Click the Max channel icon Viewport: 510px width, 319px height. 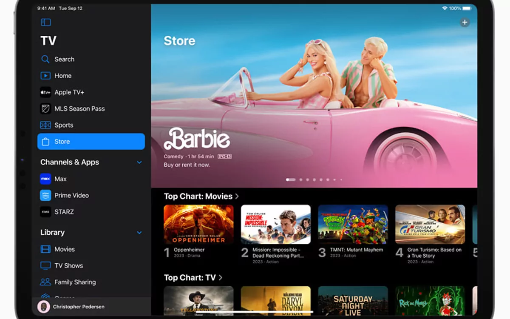(45, 179)
